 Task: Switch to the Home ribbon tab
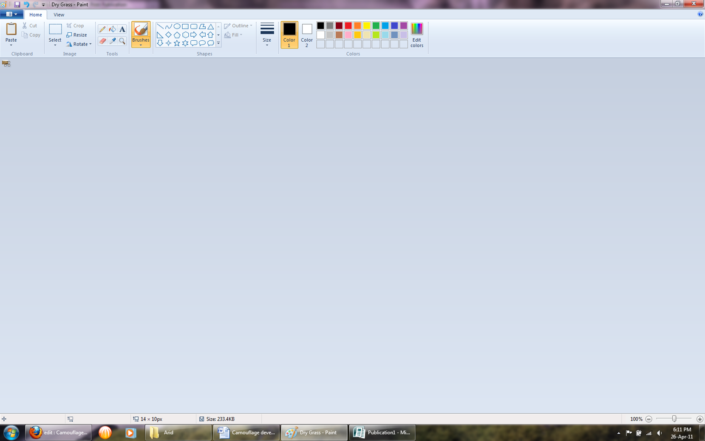[x=36, y=14]
